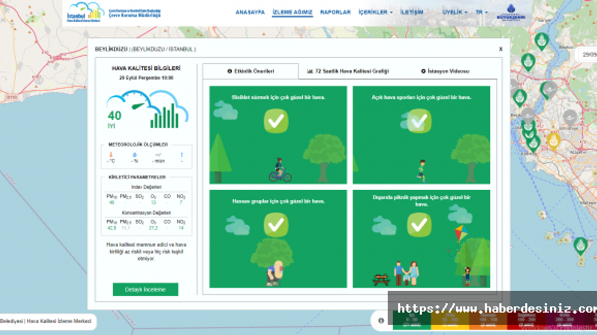
Task: Click the green map marker near the islands
Action: (x=580, y=245)
